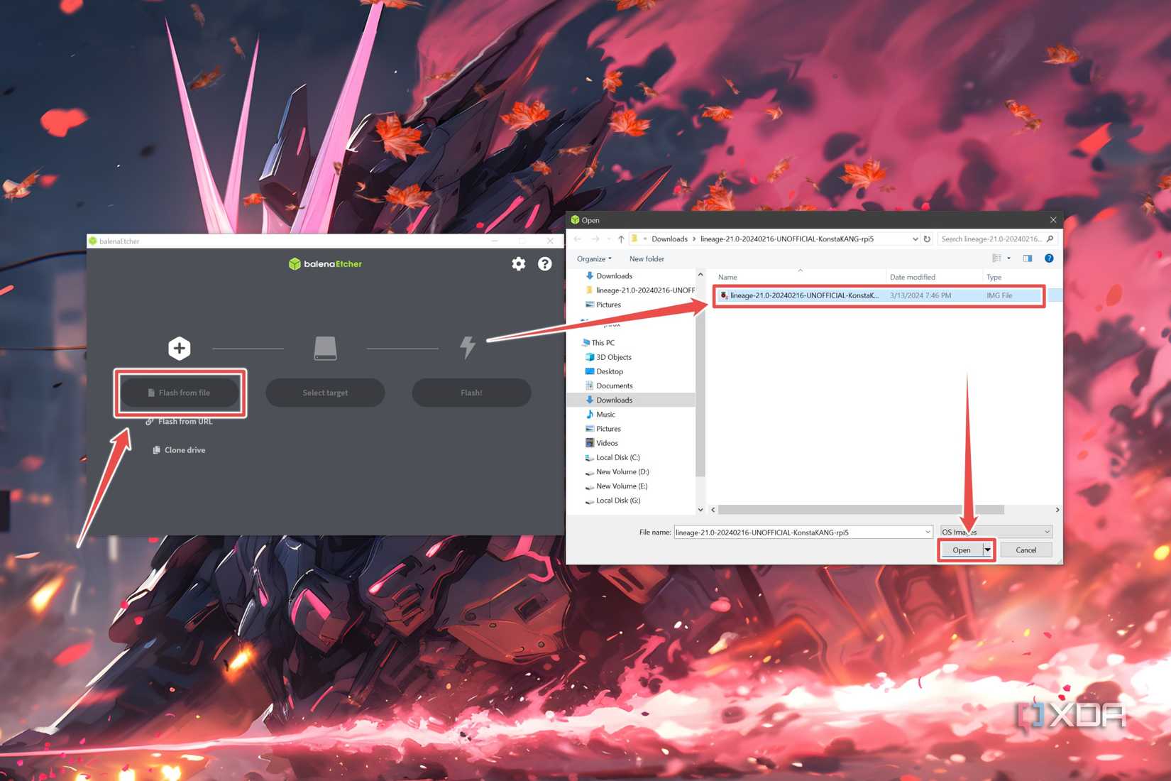
Task: Click the file list horizontal scrollbar thumb
Action: tap(861, 510)
